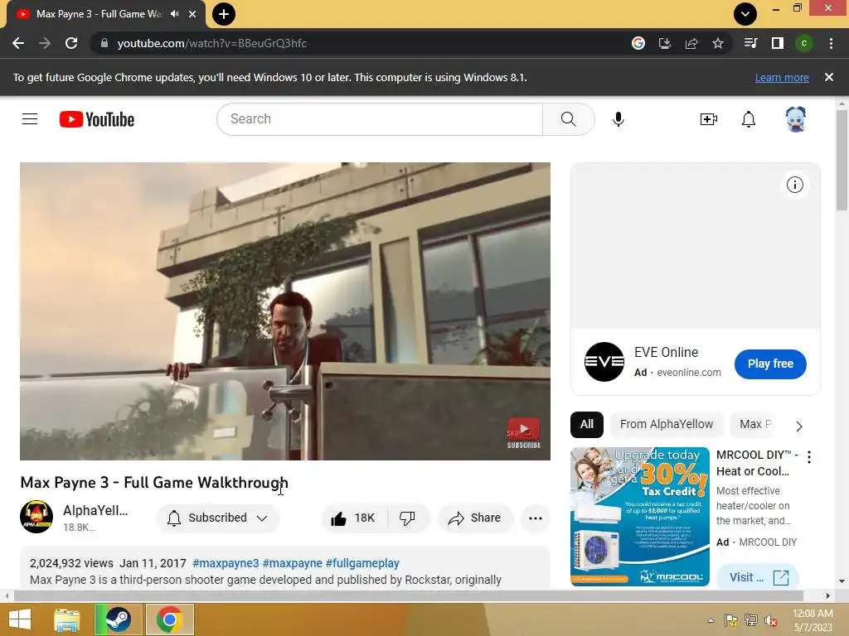Open a new browser tab
Screen dimensions: 849x636
pos(224,14)
